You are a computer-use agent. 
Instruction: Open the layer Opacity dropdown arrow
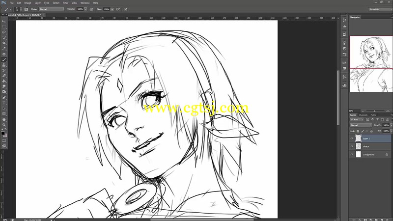[x=391, y=125]
